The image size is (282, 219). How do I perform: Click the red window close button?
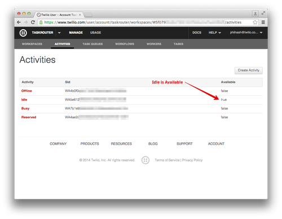[19, 14]
